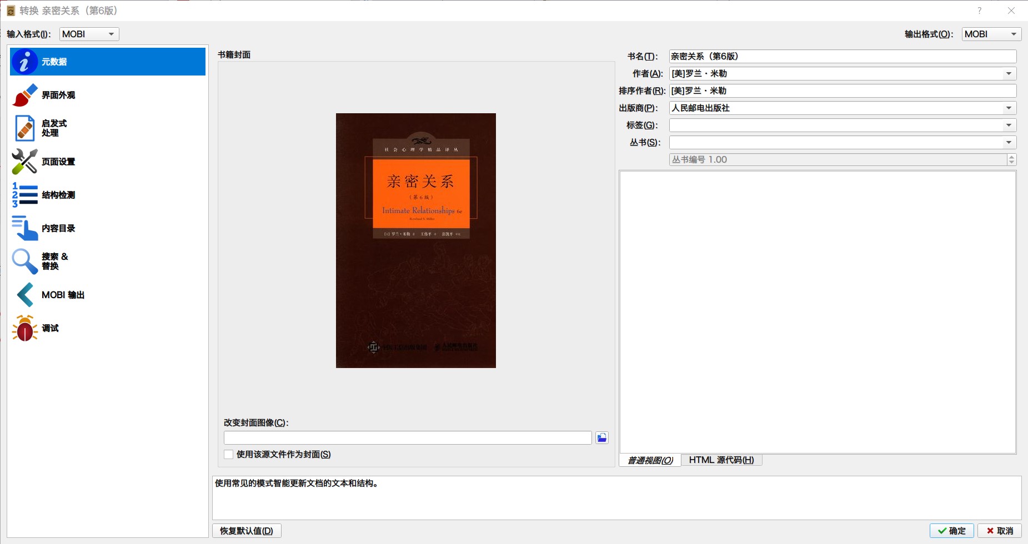The image size is (1028, 544).
Task: Click the browse cover image folder icon
Action: point(601,437)
